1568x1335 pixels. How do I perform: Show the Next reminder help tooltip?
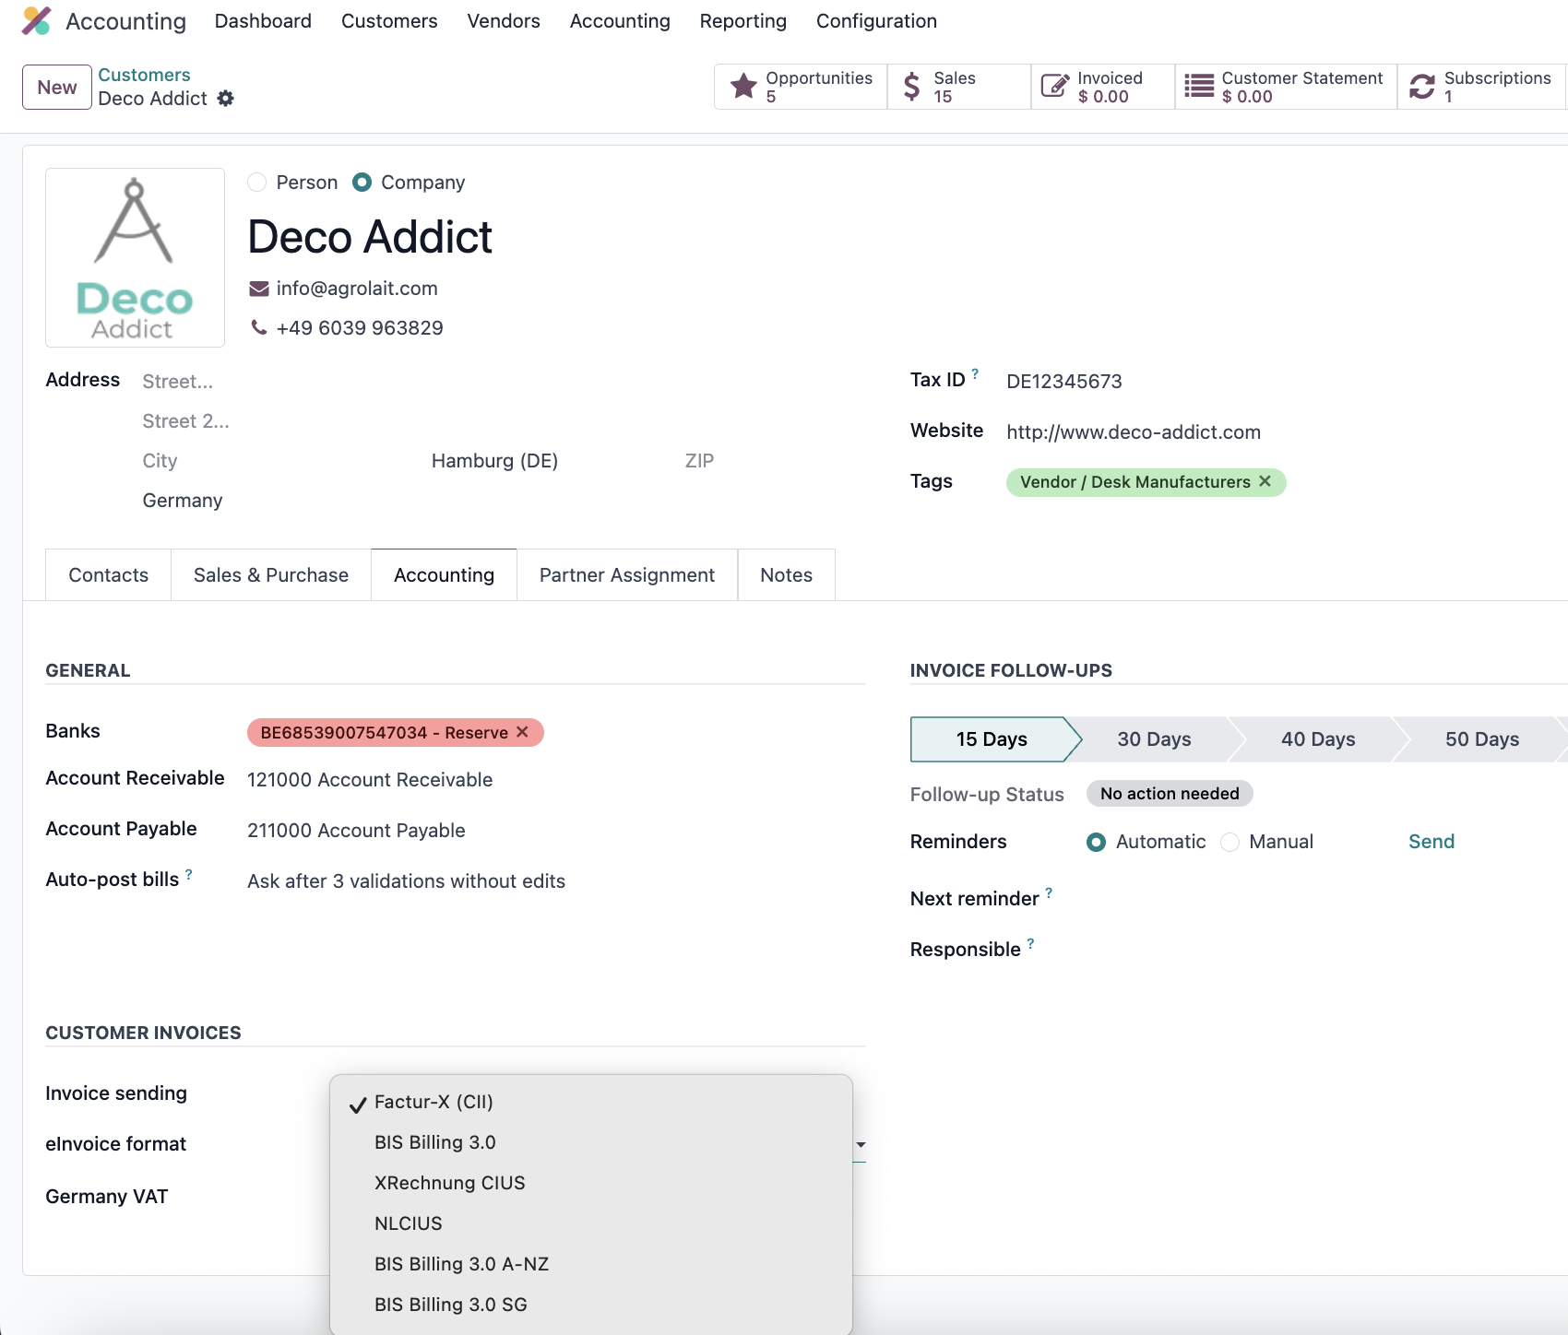pyautogui.click(x=1049, y=892)
